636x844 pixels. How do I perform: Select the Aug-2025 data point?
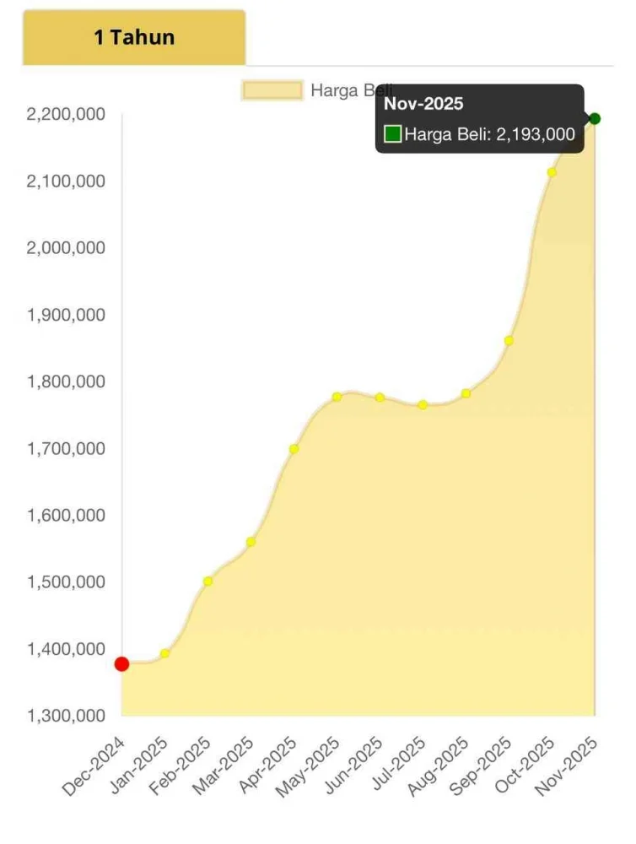tap(466, 393)
